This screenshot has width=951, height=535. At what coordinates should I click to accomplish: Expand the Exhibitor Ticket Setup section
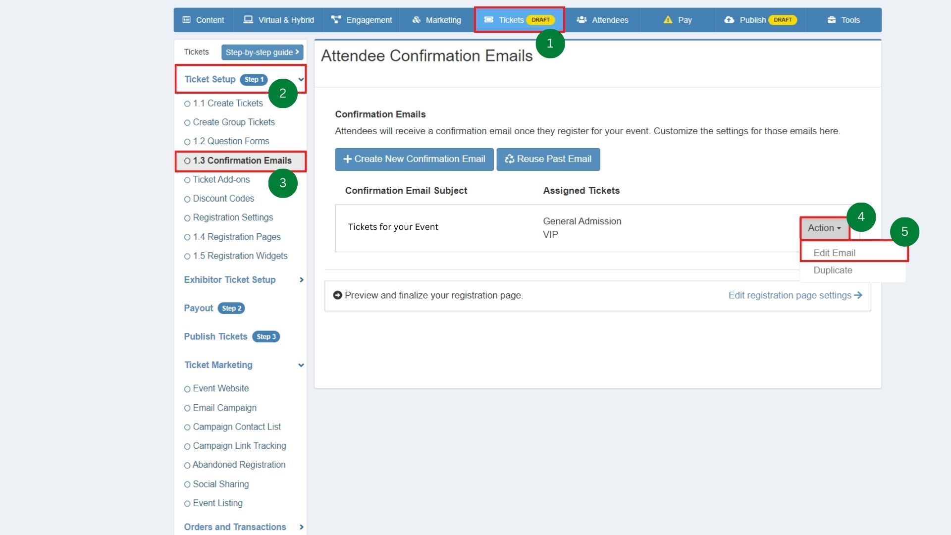pos(301,280)
